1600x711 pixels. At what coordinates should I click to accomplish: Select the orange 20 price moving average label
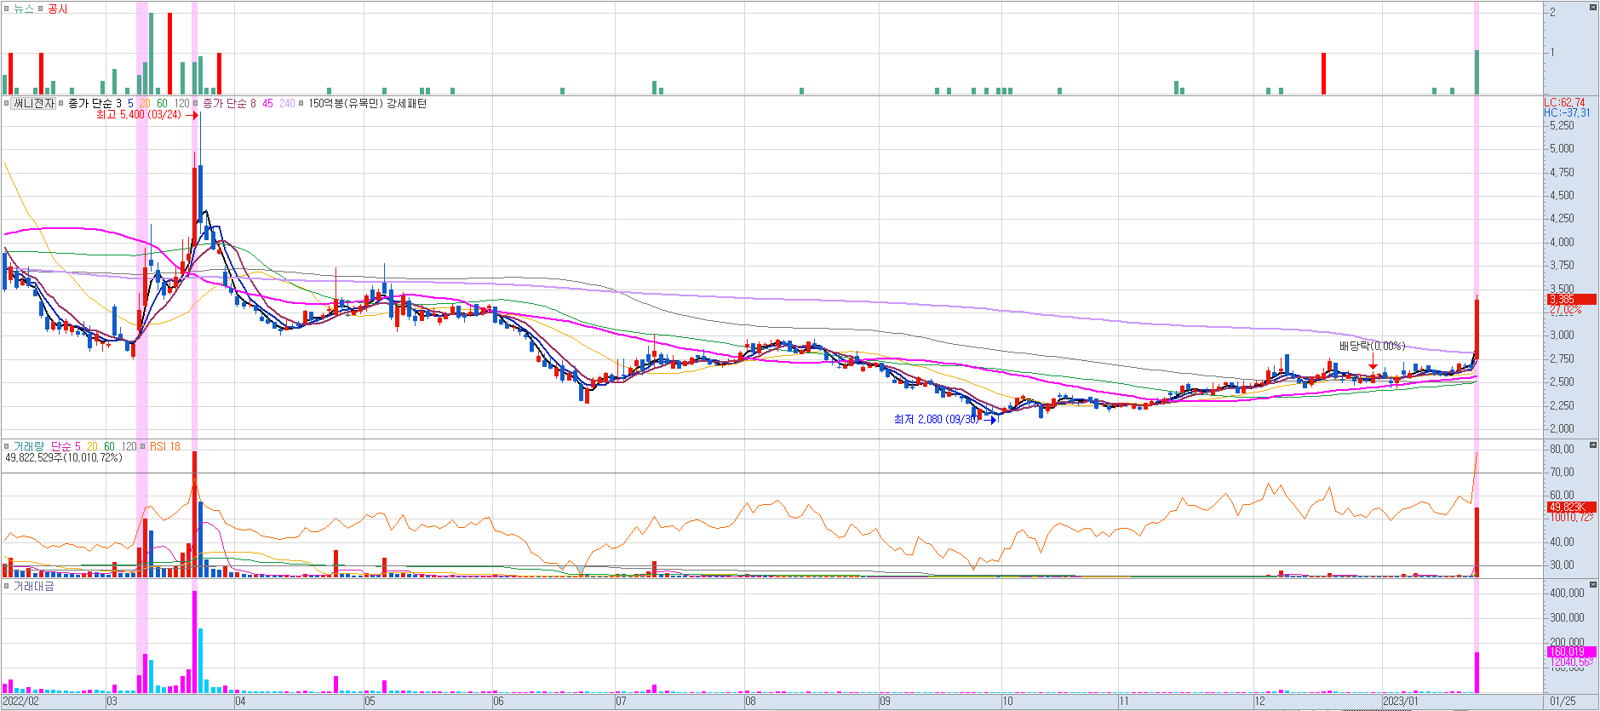coord(145,103)
